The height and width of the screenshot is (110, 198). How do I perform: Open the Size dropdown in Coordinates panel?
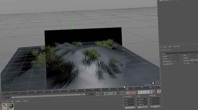click(x=142, y=107)
